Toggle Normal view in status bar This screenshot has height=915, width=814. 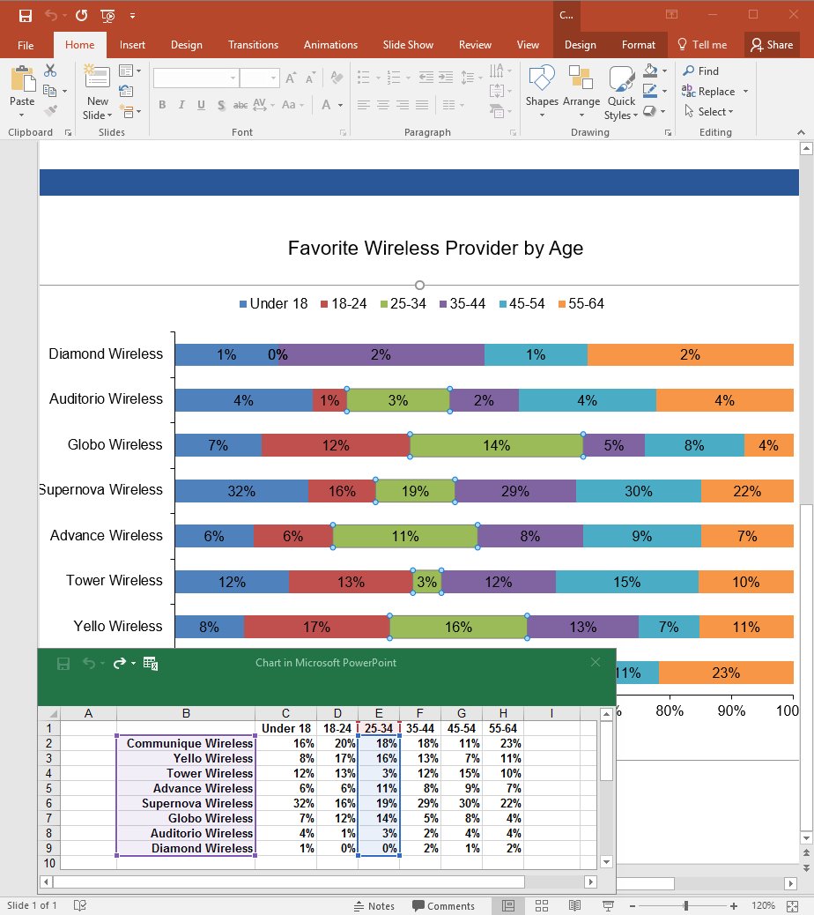click(x=508, y=905)
